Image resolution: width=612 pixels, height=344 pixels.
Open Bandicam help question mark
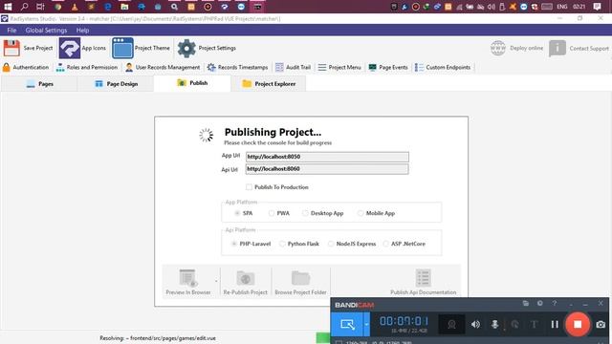(x=555, y=304)
